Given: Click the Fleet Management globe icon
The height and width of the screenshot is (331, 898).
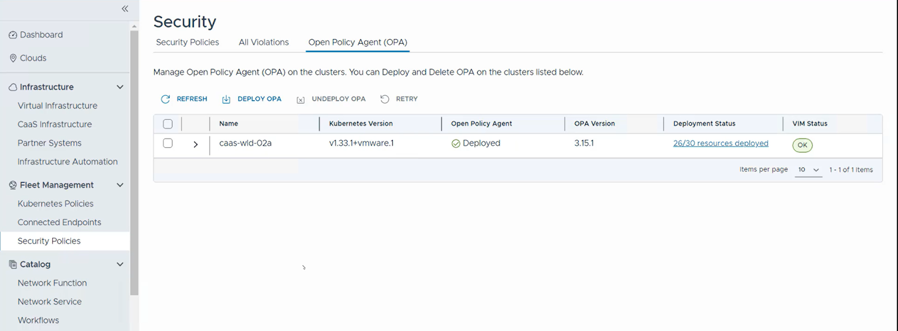Looking at the screenshot, I should (13, 185).
